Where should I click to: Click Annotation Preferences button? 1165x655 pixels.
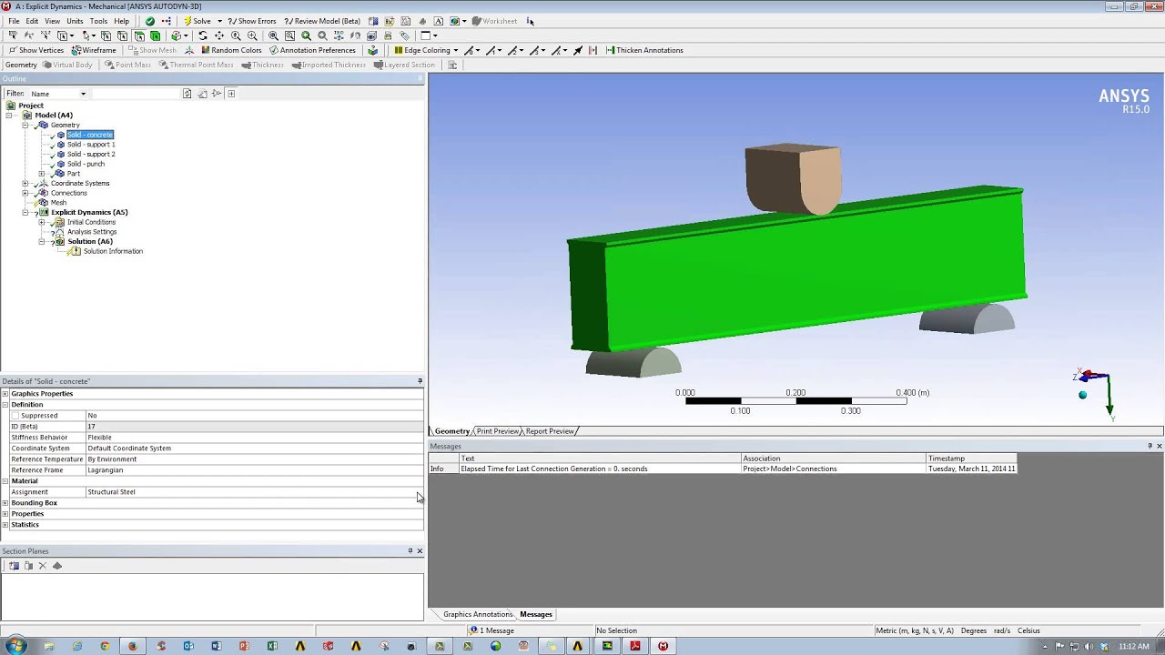[x=312, y=50]
